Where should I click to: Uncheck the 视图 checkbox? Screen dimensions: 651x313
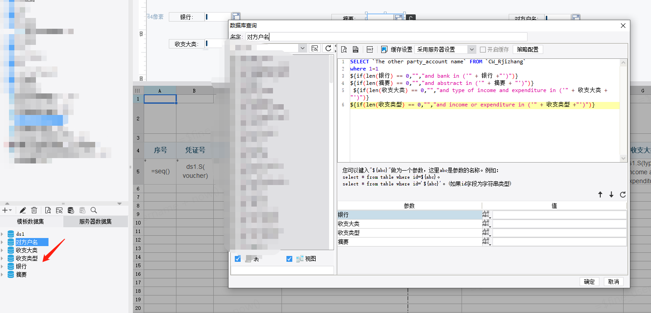289,259
